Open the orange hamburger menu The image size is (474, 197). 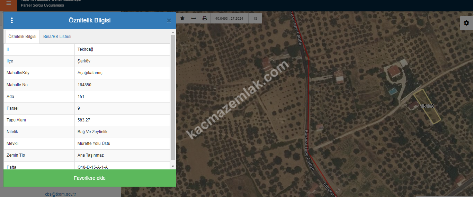(9, 3)
